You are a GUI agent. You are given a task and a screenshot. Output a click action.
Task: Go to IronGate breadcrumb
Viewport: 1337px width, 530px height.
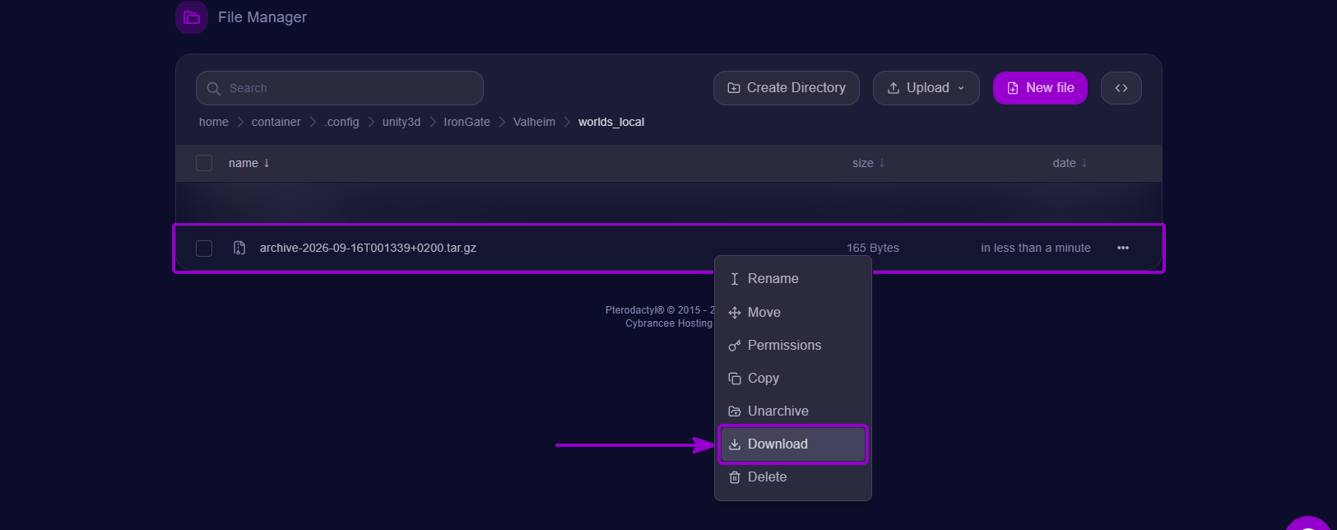467,122
